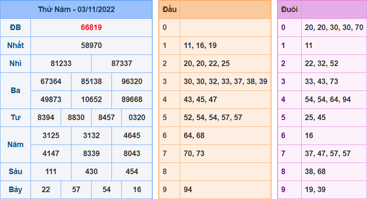Click the ĐB row label
This screenshot has height=199, width=367.
tap(15, 27)
